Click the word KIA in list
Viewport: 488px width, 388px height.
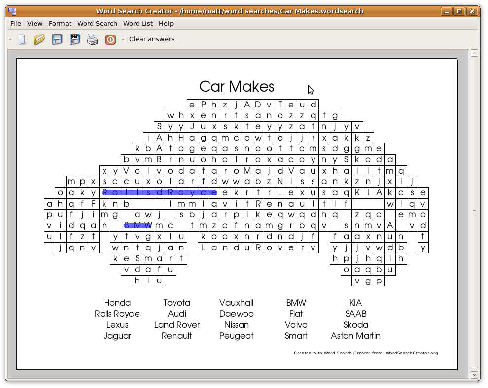tap(356, 303)
